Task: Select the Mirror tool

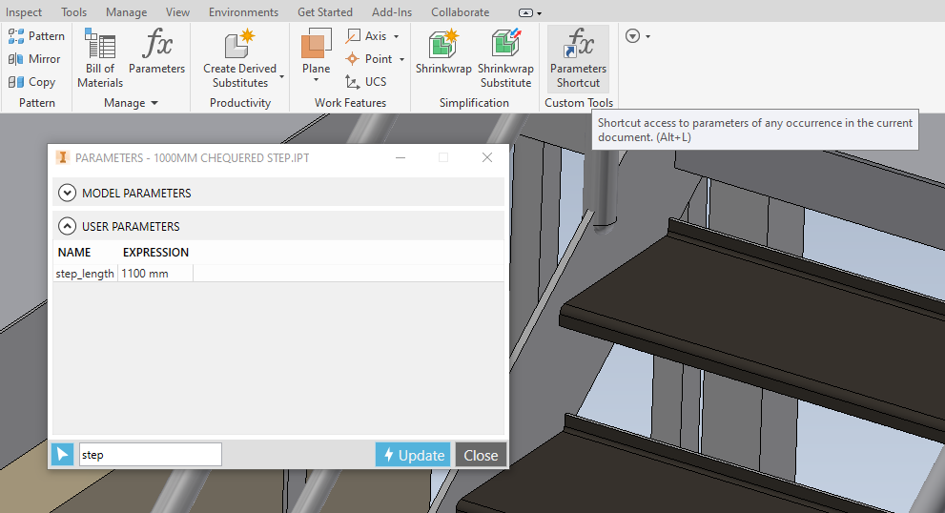Action: click(x=34, y=59)
